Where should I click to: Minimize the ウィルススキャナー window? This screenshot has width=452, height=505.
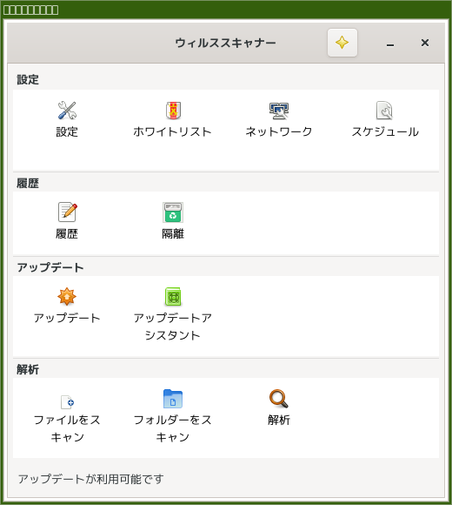click(390, 43)
